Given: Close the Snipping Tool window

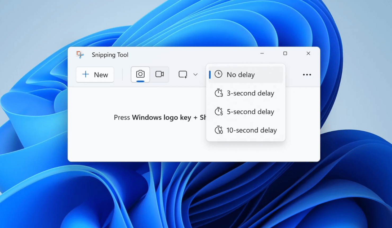Looking at the screenshot, I should [x=308, y=53].
